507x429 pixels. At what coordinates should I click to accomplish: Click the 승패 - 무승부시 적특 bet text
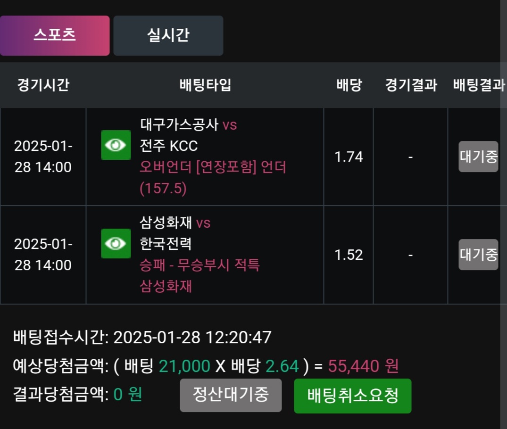tap(200, 265)
